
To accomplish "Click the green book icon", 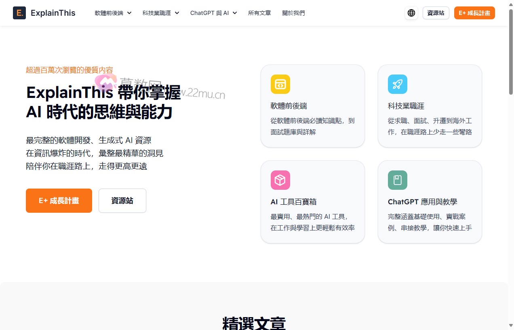I will [397, 180].
